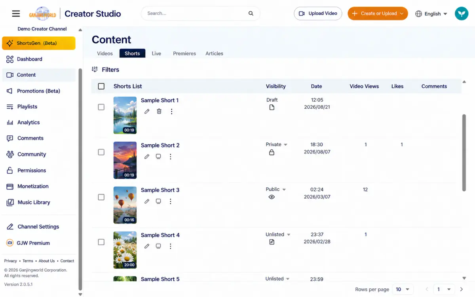The height and width of the screenshot is (297, 475).
Task: Open more options for Sample Short 3
Action: point(171,201)
